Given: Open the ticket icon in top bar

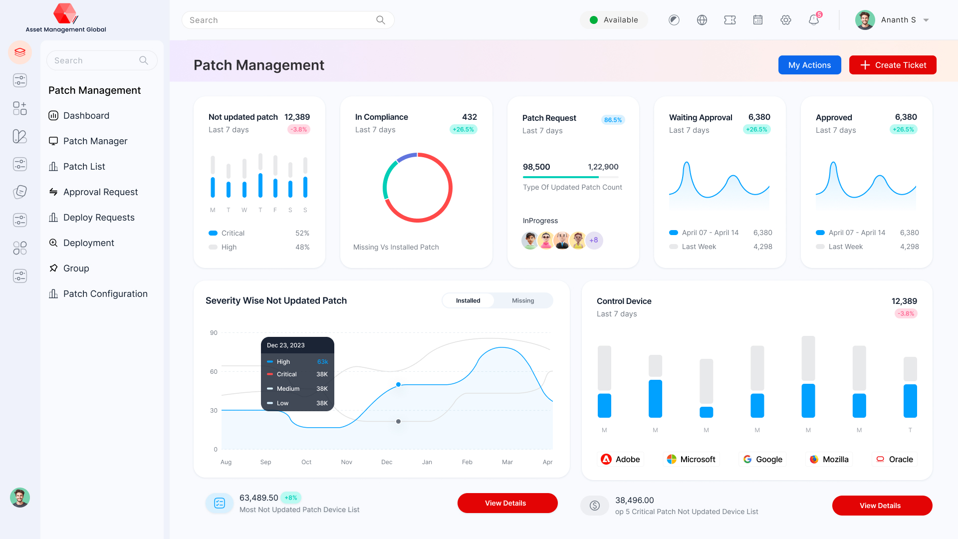Looking at the screenshot, I should 729,20.
